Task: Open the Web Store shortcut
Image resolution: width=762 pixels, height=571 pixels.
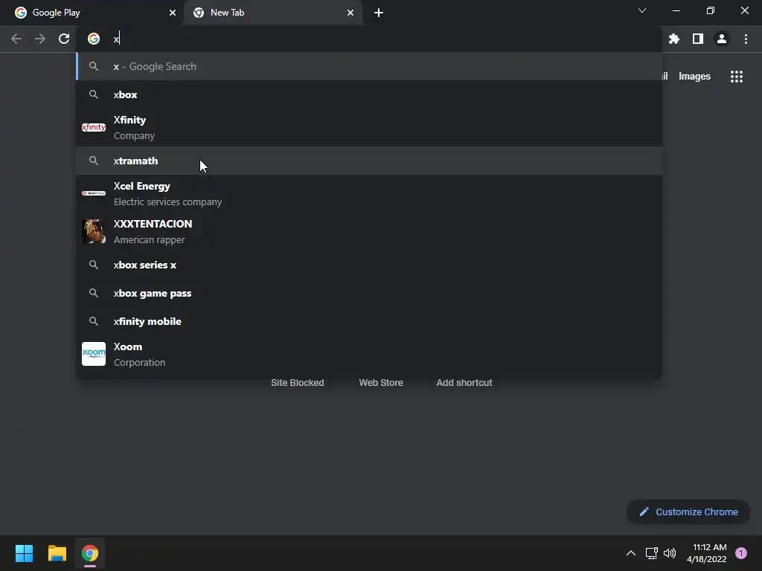Action: (381, 383)
